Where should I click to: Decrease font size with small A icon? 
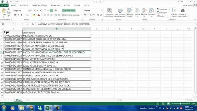41,10
